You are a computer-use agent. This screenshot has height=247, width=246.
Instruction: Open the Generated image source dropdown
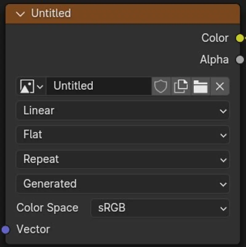pyautogui.click(x=123, y=184)
